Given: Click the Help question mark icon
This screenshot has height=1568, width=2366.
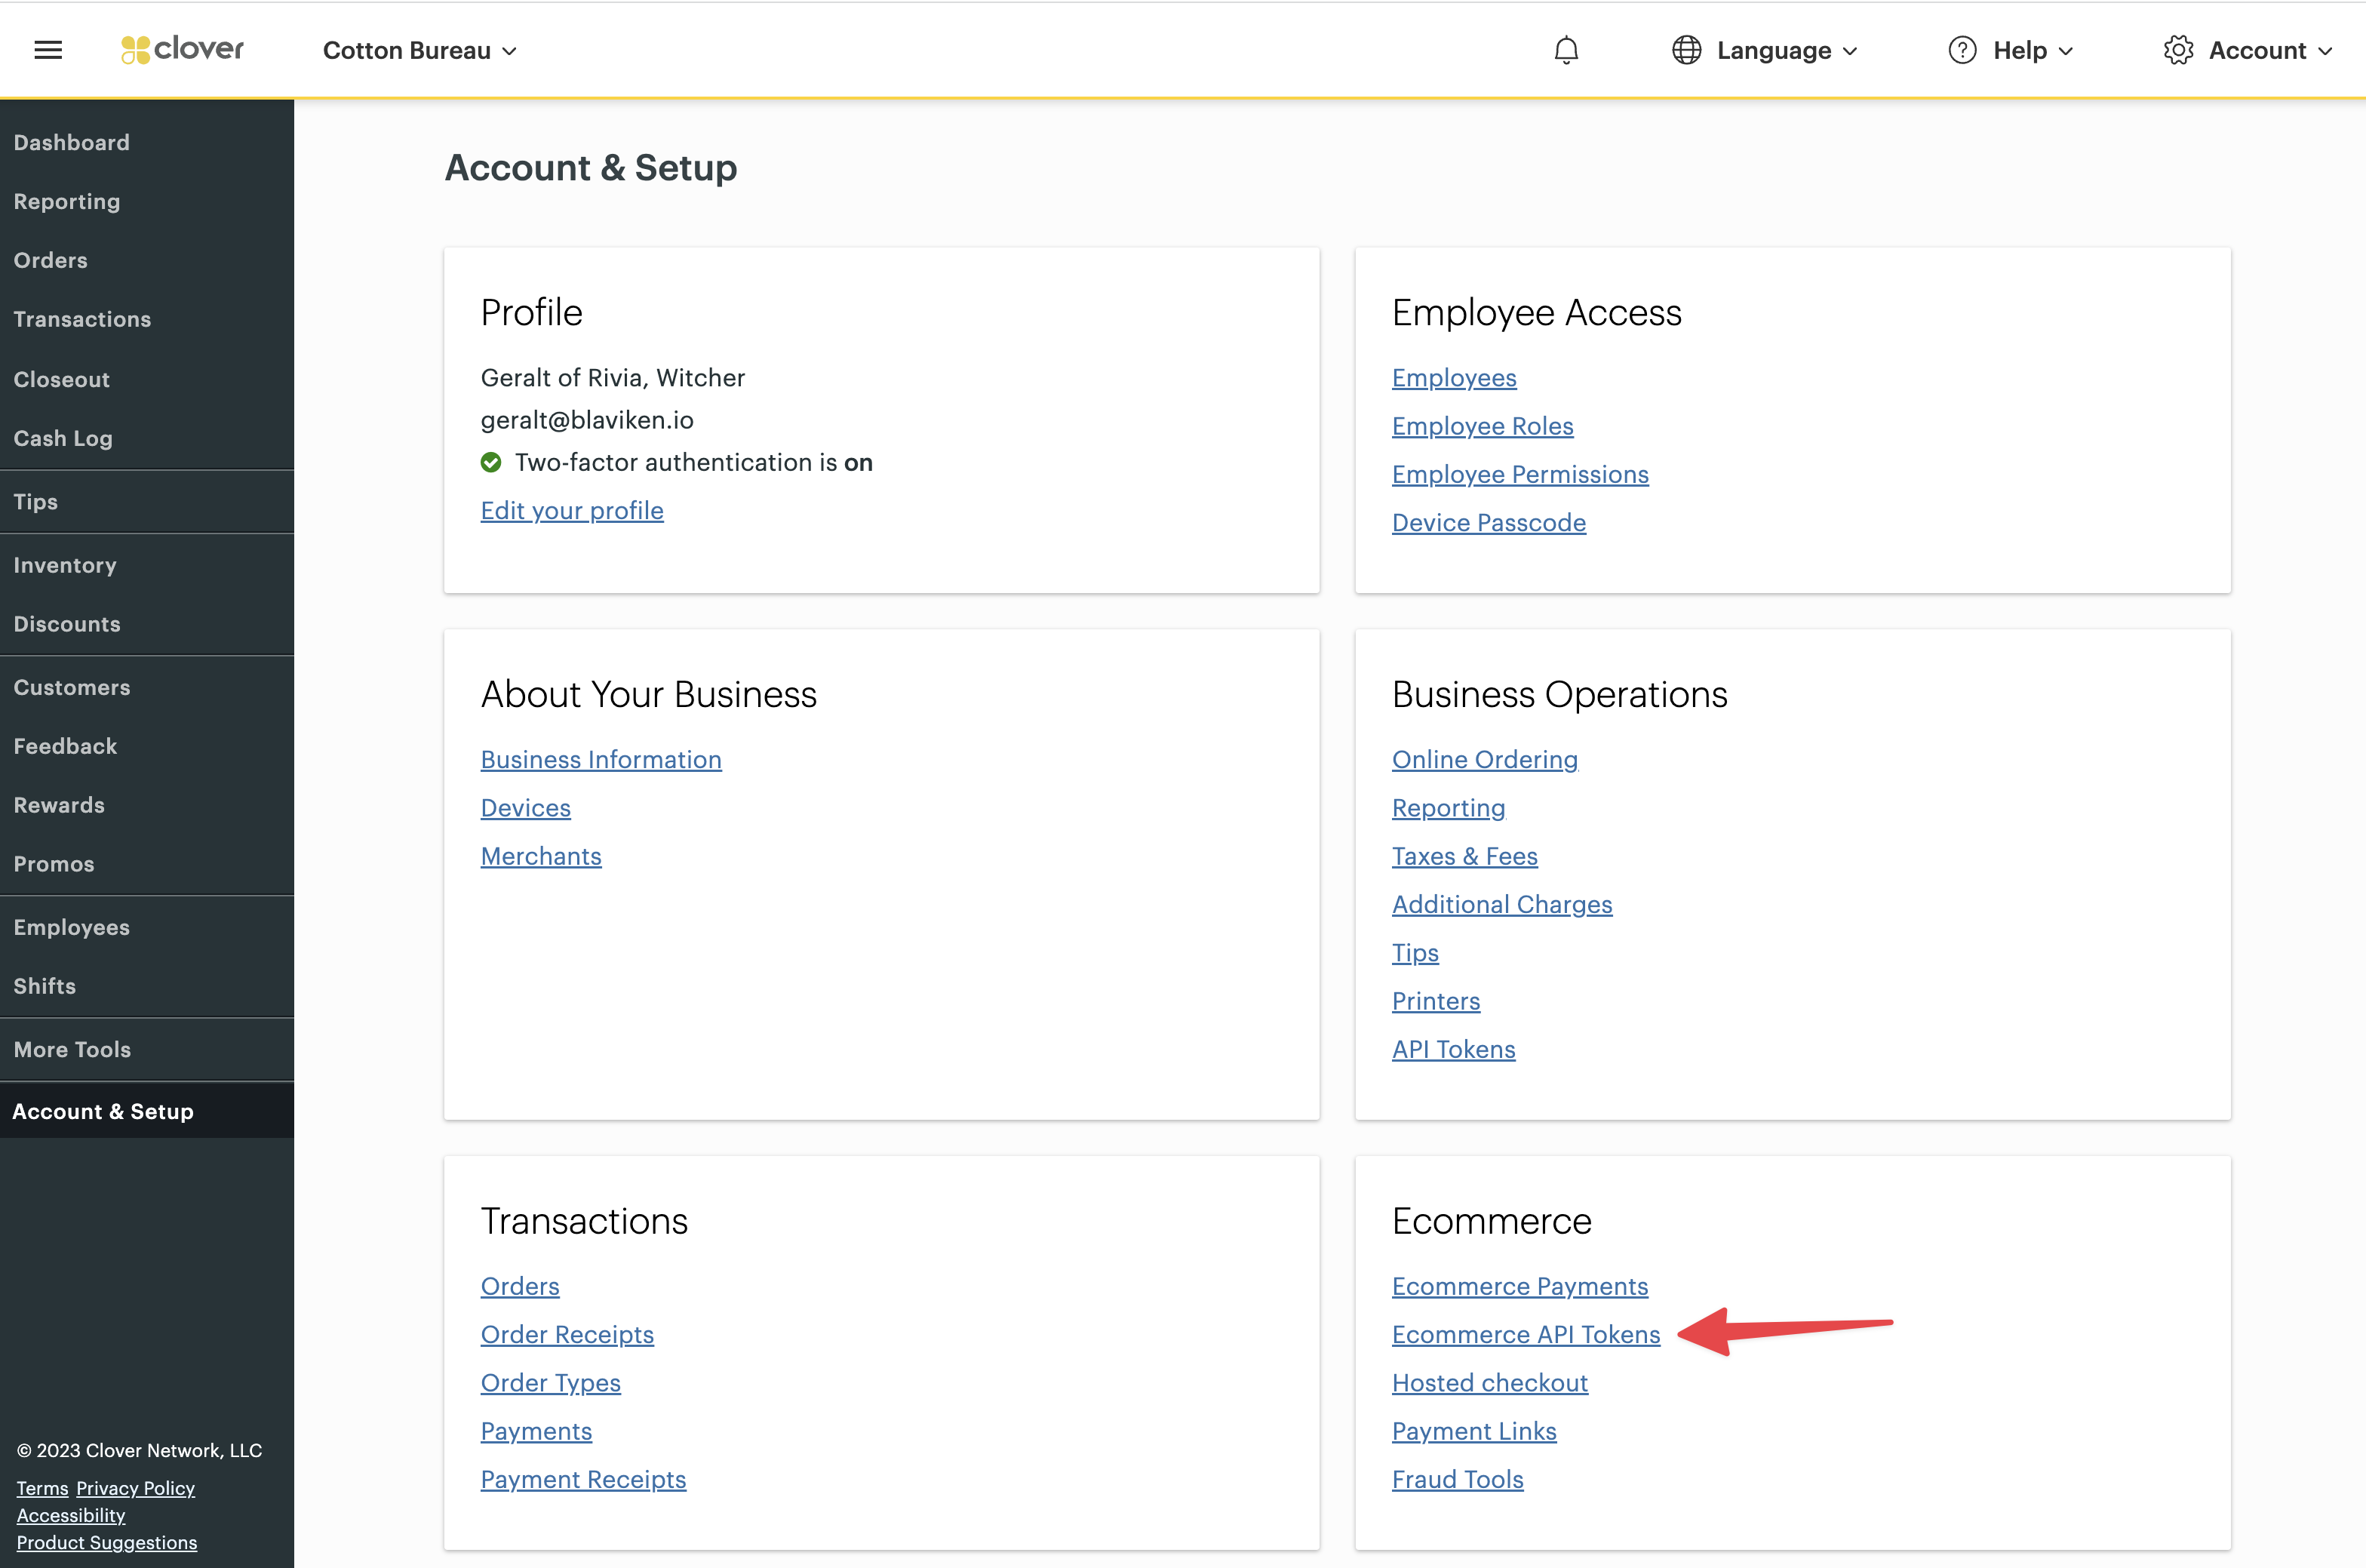Looking at the screenshot, I should pos(1961,50).
